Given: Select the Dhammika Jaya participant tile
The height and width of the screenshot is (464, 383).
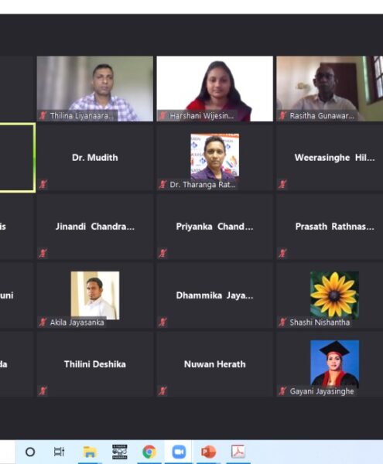Looking at the screenshot, I should (214, 295).
